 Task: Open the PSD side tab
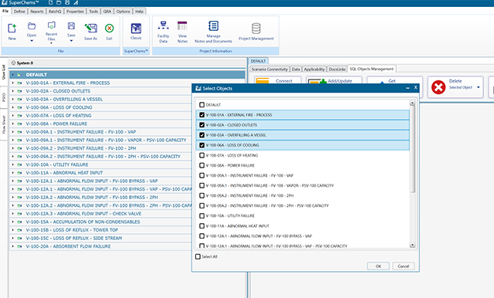[4, 97]
